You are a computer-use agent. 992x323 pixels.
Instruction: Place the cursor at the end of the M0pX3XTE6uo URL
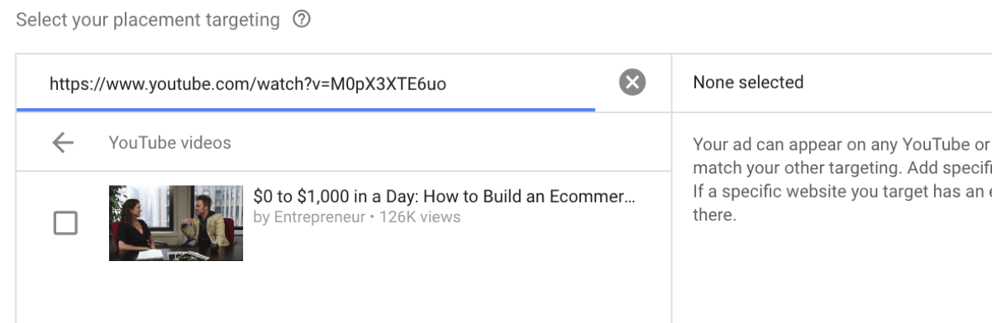tap(448, 83)
